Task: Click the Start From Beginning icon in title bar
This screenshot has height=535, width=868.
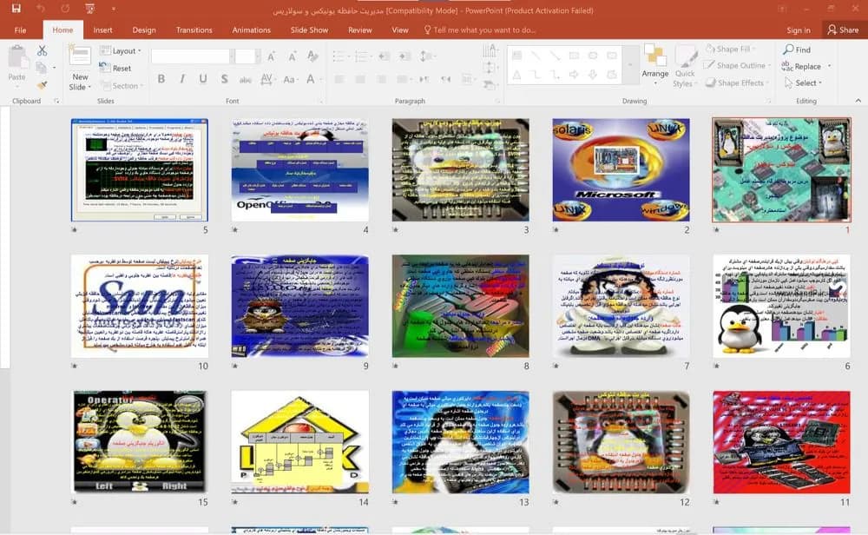Action: pos(89,9)
